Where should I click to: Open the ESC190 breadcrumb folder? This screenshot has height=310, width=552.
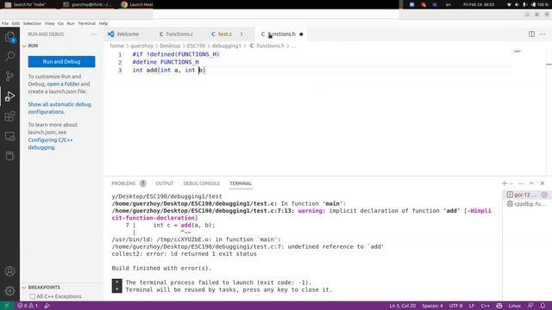(x=196, y=46)
